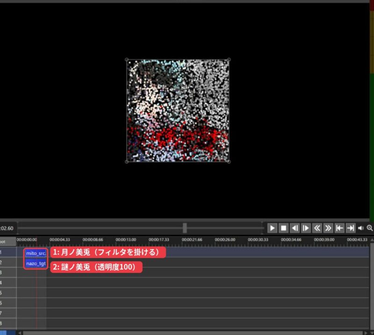Click the 00:00:04.33 mark on the ruler

pos(60,240)
